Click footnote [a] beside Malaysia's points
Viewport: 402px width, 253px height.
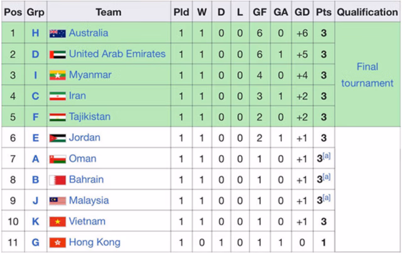tap(327, 198)
